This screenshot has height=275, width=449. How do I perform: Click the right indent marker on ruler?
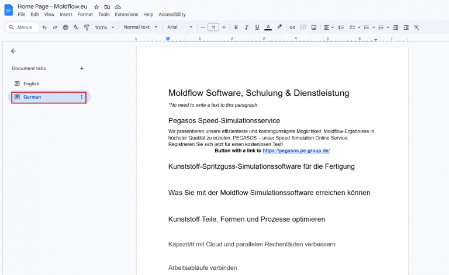[375, 40]
